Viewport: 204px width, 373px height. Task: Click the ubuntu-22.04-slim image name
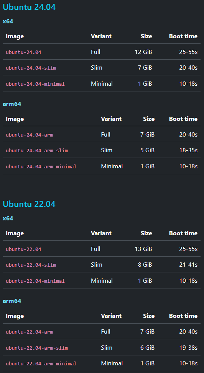(31, 265)
